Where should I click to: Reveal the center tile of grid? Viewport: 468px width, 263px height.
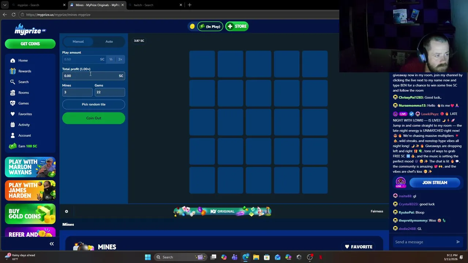tap(258, 122)
